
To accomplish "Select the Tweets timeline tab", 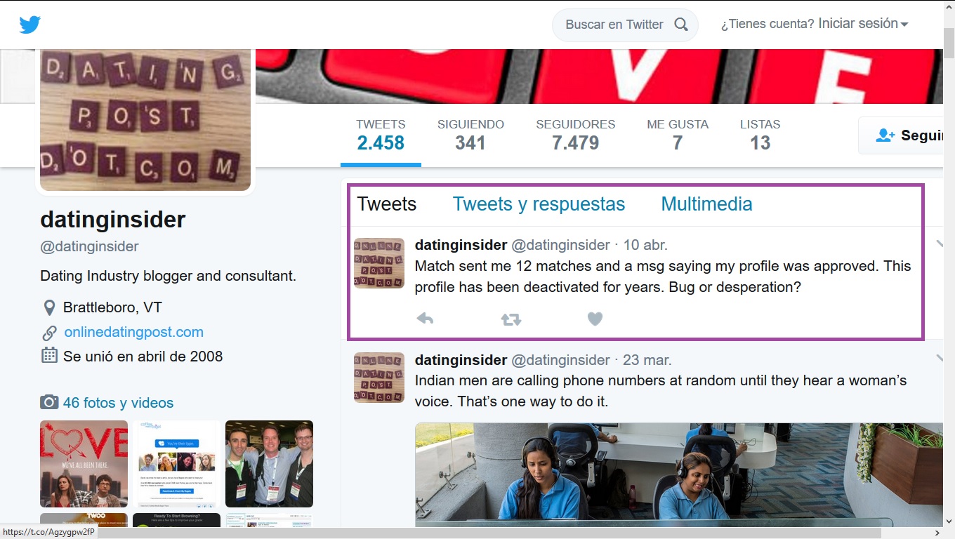I will [387, 204].
